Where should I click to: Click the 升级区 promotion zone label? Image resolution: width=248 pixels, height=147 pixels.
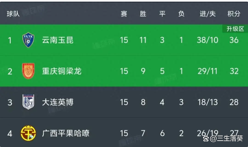tap(235, 29)
